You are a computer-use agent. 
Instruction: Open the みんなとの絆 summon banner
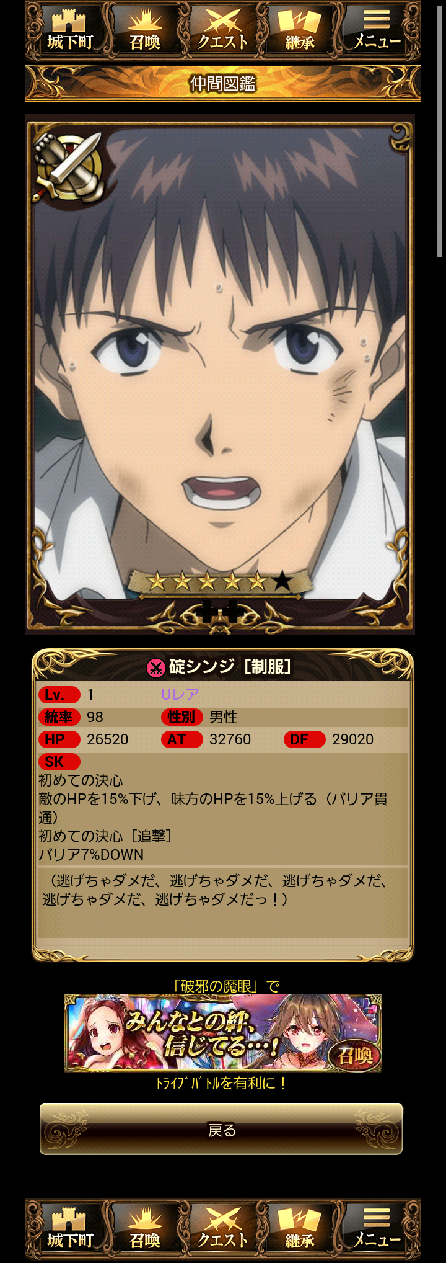tap(223, 1033)
